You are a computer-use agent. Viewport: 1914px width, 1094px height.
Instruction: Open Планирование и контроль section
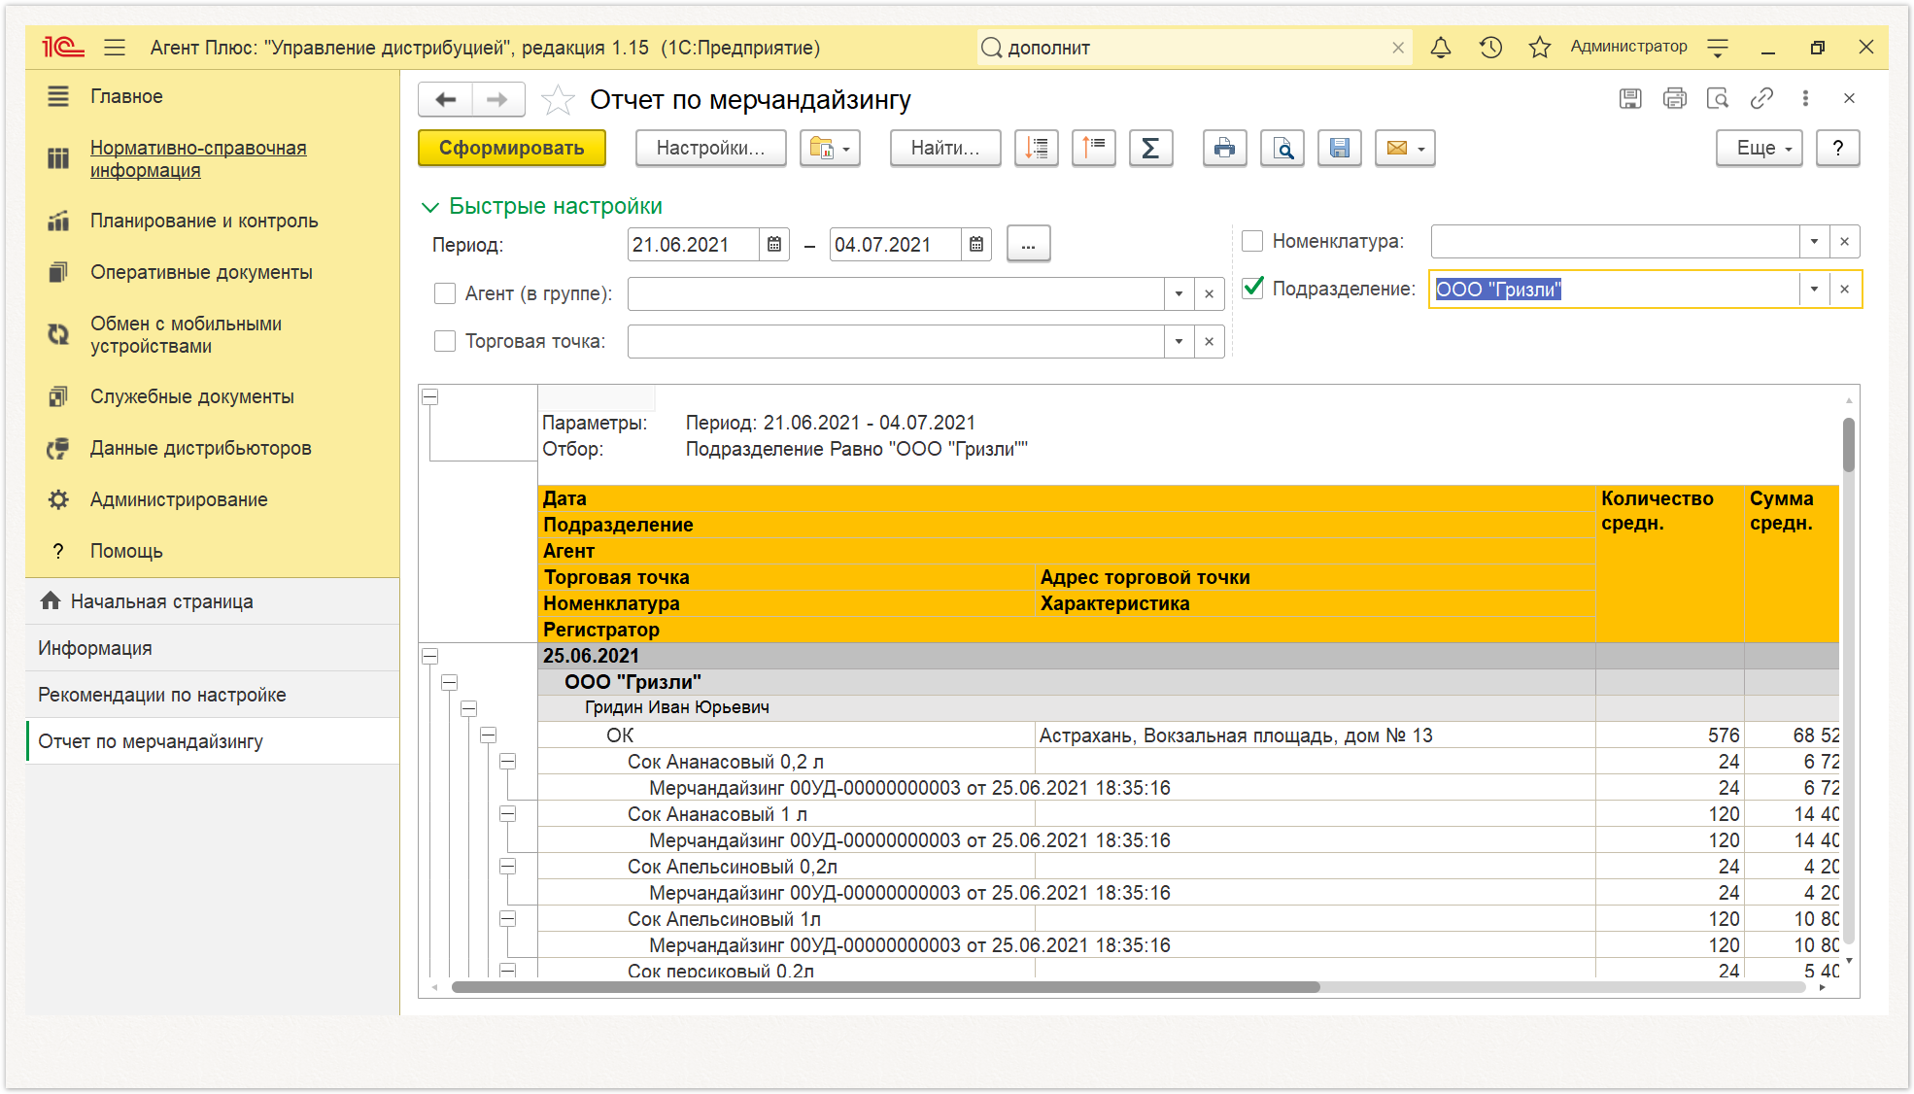click(x=204, y=221)
